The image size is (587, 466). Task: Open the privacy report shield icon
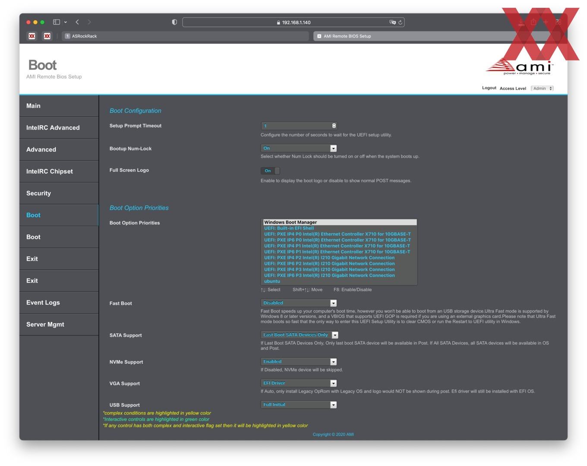pos(174,22)
